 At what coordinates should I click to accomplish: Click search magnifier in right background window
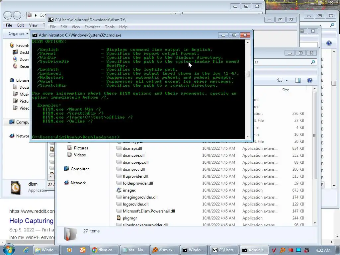332,25
